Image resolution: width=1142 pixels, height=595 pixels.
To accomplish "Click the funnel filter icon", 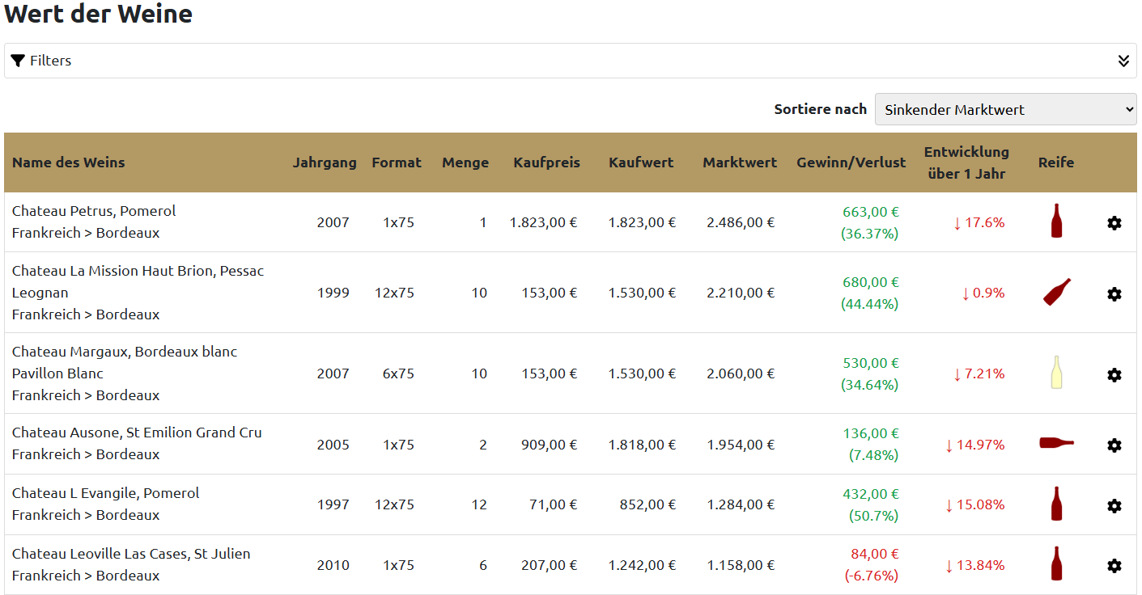I will point(18,61).
